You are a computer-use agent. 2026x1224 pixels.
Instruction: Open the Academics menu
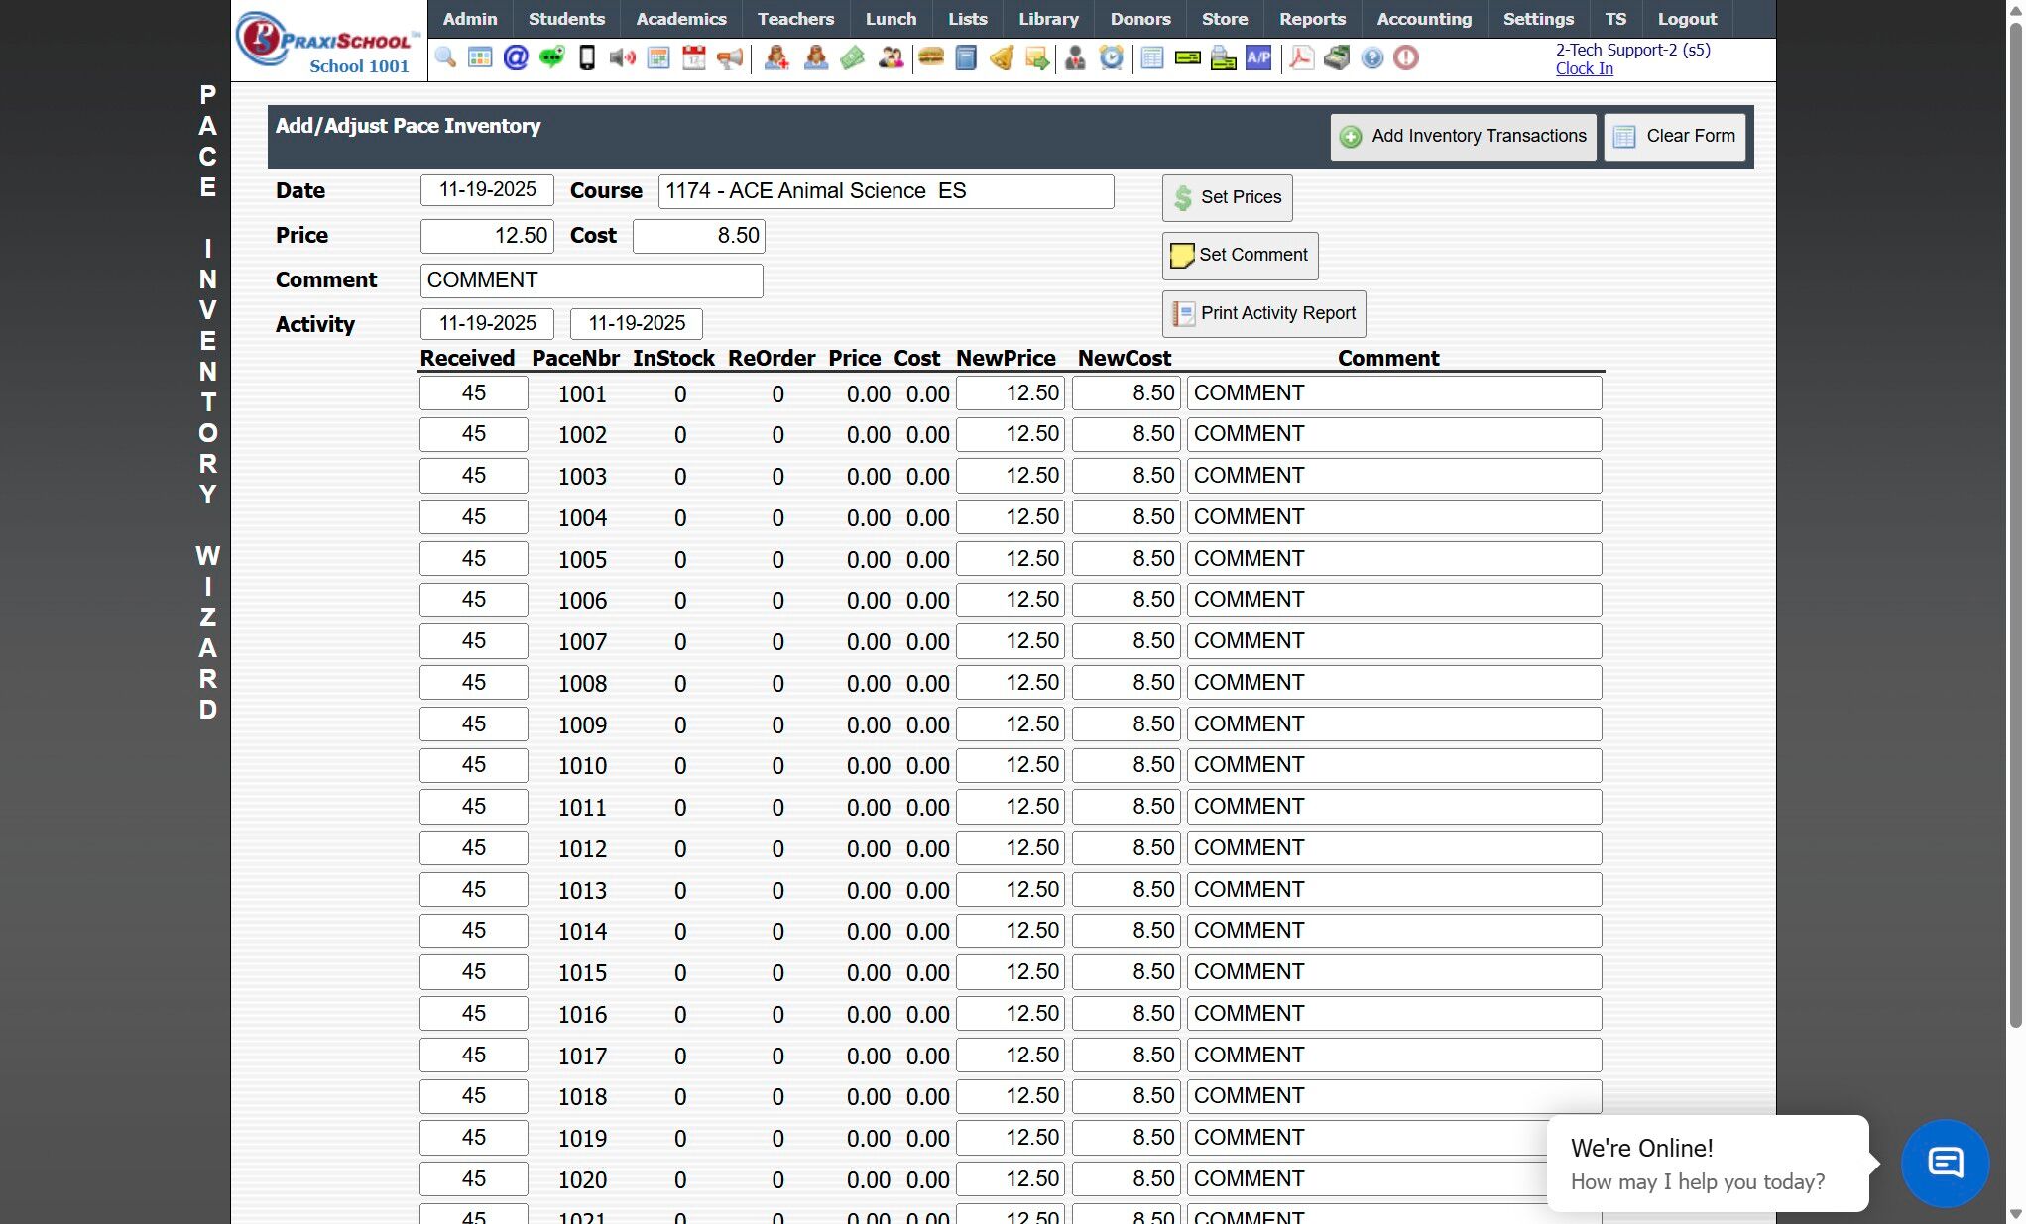point(680,19)
